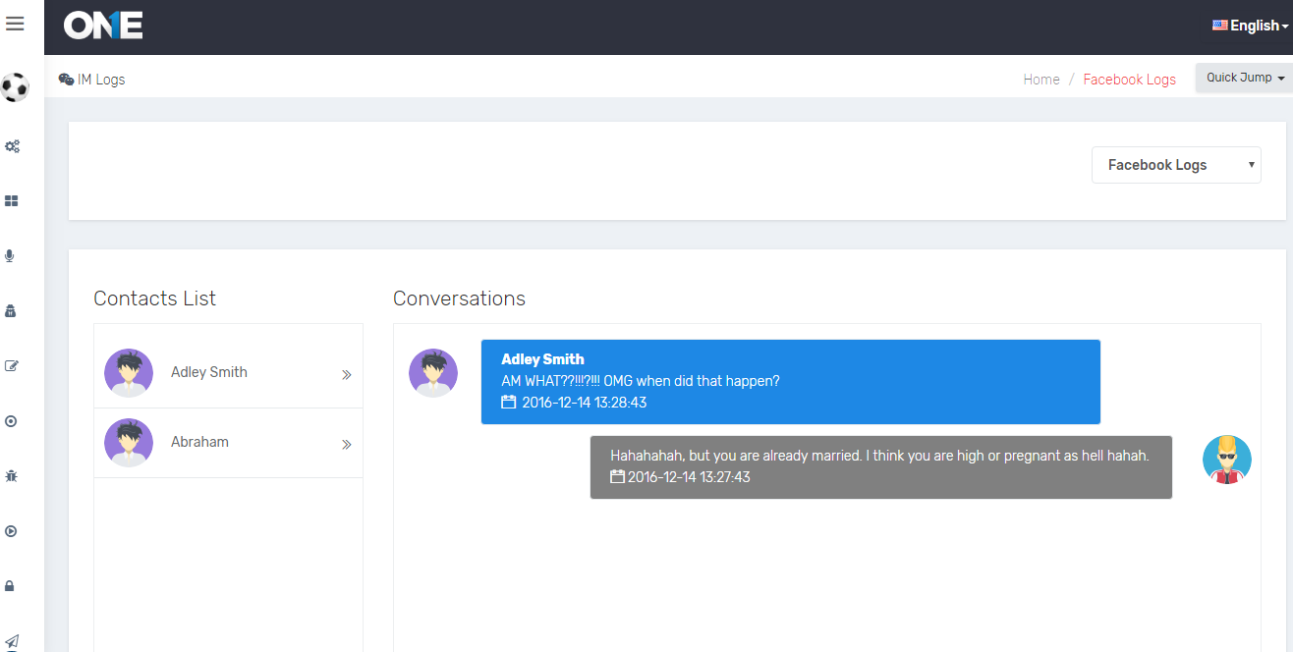Expand Adley Smith contact chevron
The image size is (1293, 652).
pyautogui.click(x=346, y=374)
